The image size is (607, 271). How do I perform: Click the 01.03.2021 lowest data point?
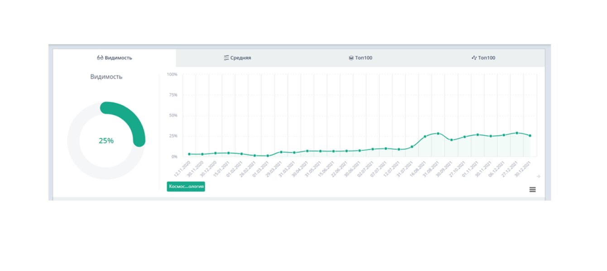point(268,156)
